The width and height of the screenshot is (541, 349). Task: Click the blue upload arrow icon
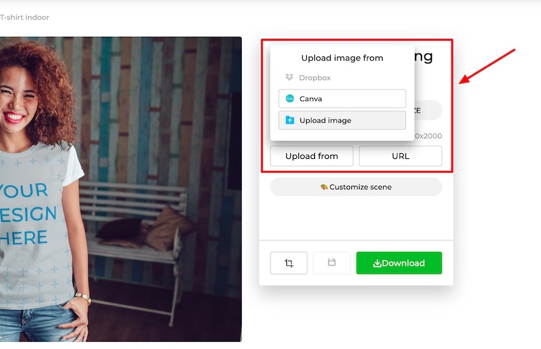[290, 120]
